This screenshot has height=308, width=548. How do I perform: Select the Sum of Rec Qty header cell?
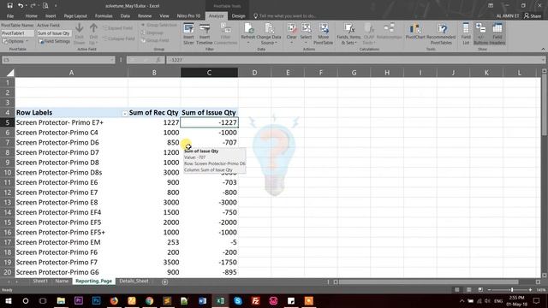click(x=154, y=113)
